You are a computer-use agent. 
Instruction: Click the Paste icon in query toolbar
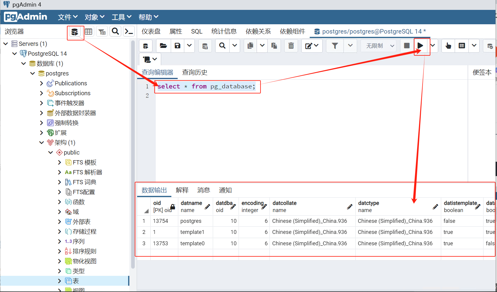pyautogui.click(x=274, y=46)
